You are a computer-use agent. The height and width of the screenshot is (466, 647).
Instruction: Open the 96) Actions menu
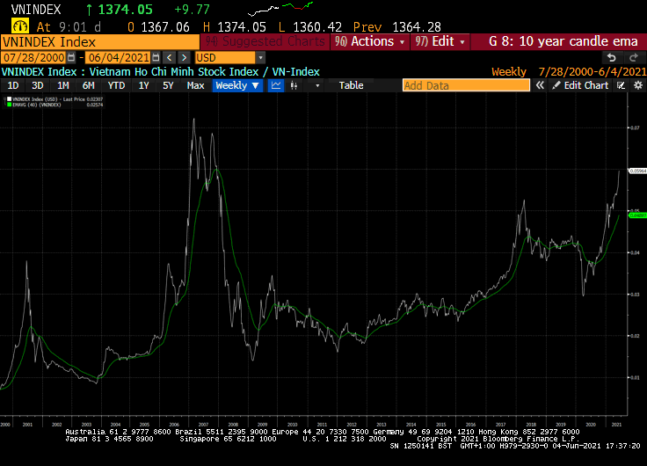pyautogui.click(x=370, y=41)
